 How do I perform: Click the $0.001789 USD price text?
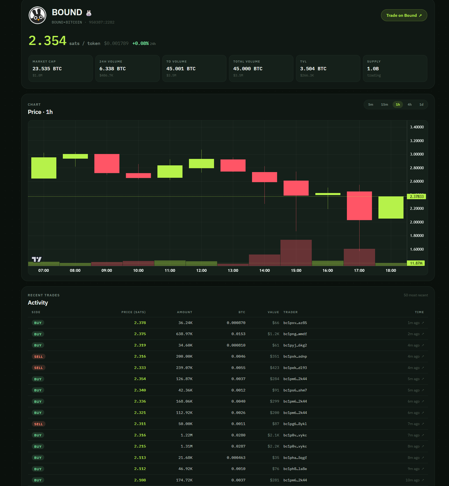point(116,43)
